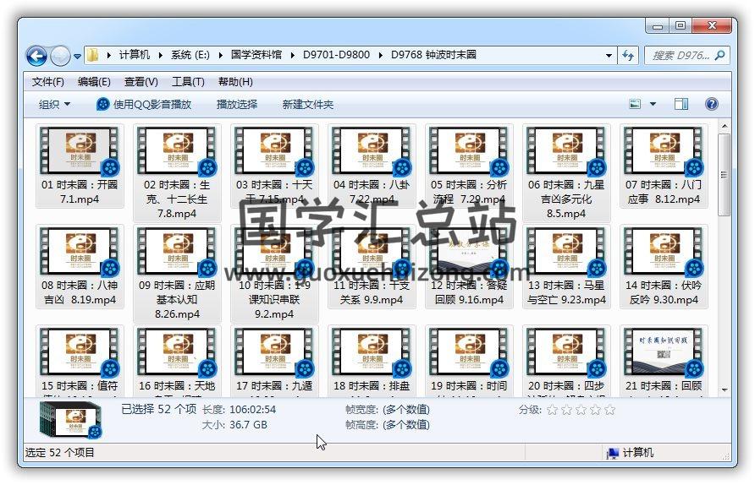Set rating using the fifth star in 分级
Screen dimensions: 755x485
click(x=610, y=410)
